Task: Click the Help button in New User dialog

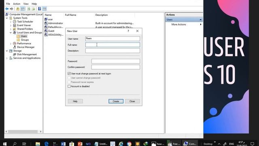Action: click(x=75, y=101)
